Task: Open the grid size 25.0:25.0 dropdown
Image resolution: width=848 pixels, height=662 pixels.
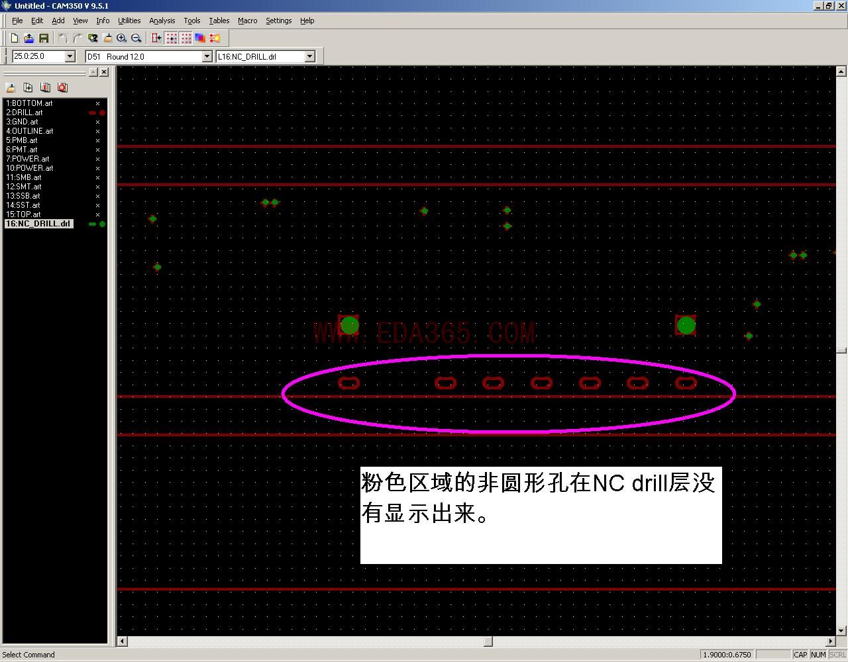Action: [70, 56]
